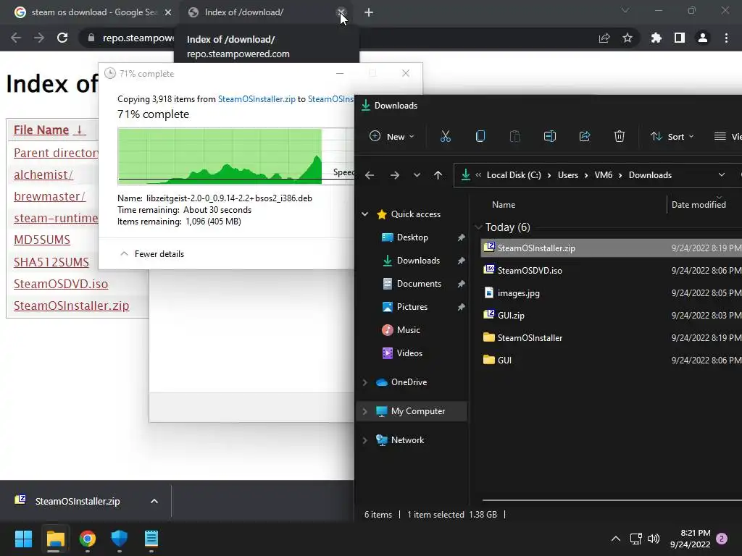Click the Paste icon in Explorer toolbar
Viewport: 742px width, 556px height.
(515, 137)
